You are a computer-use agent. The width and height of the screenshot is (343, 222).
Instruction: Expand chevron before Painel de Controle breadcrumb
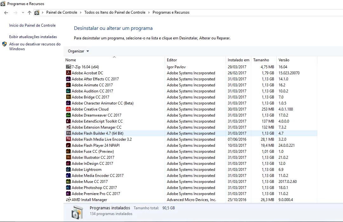point(43,12)
